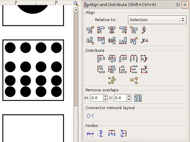
Task: Click the zoom magnifier icon above scrollbar
Action: [x=76, y=4]
